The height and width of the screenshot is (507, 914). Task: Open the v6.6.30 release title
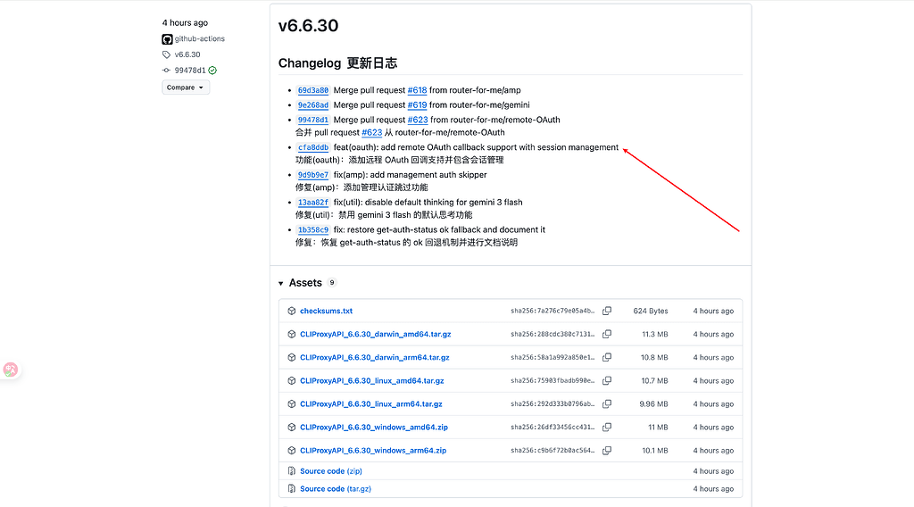(308, 26)
